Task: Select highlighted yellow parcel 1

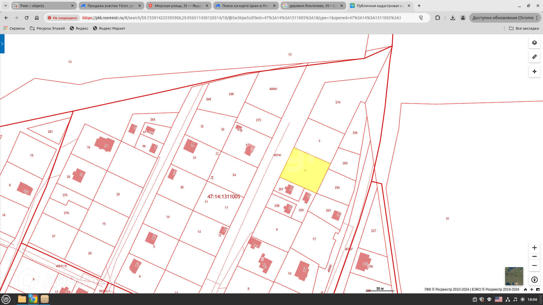Action: (x=305, y=171)
